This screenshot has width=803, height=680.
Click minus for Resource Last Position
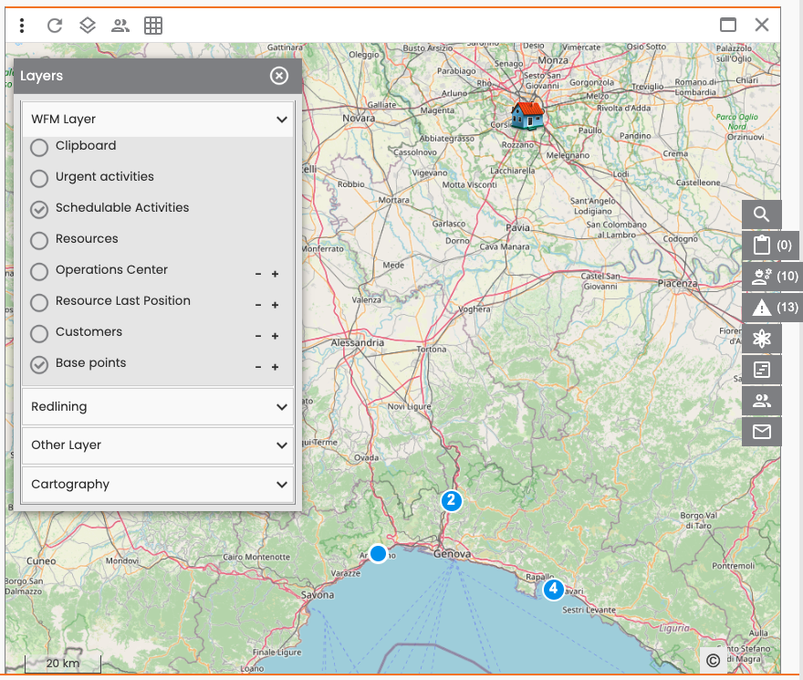point(258,305)
